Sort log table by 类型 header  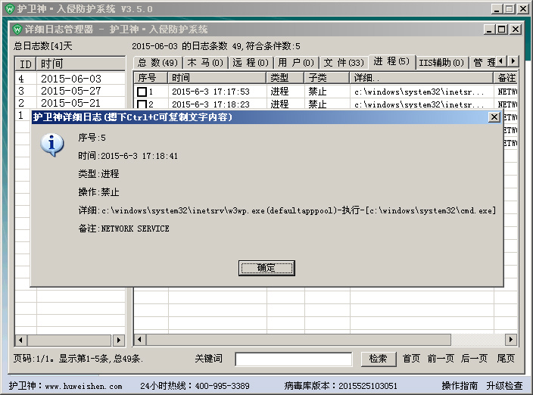click(285, 78)
